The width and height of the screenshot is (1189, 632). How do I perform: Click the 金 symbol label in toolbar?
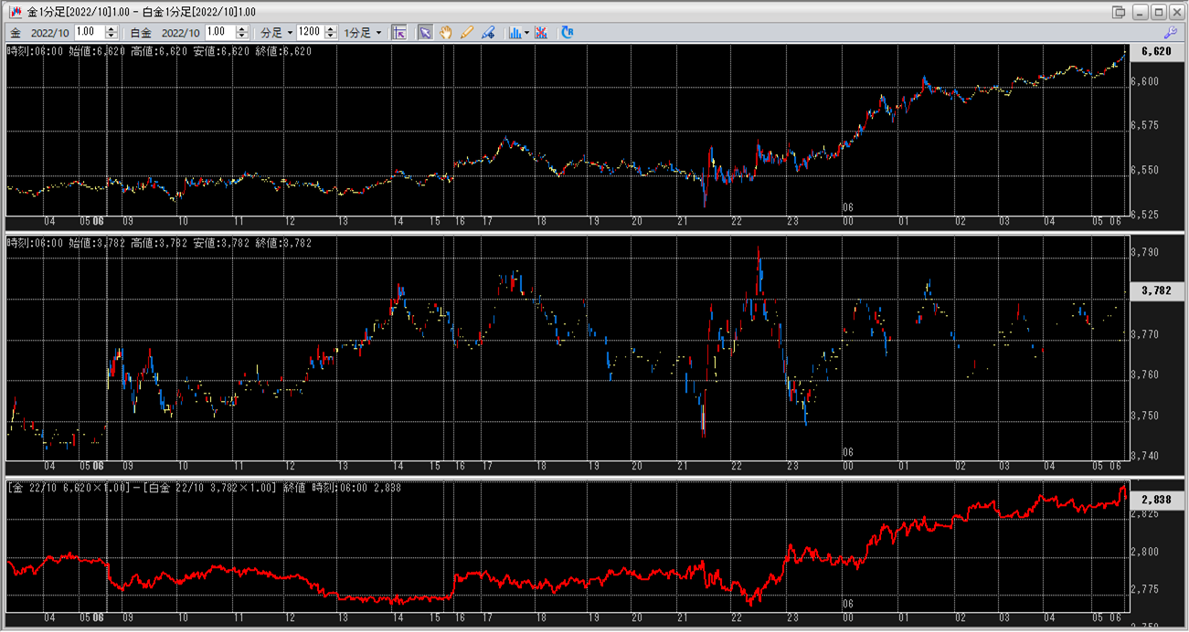(16, 32)
